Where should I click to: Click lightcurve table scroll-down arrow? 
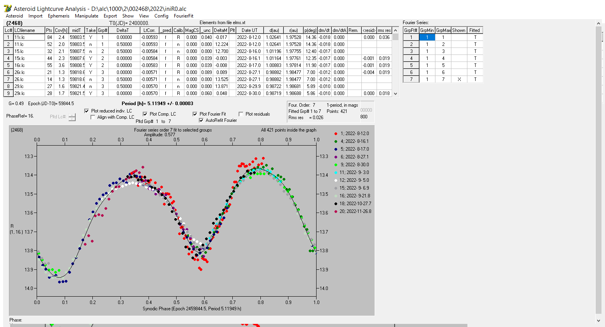[396, 93]
